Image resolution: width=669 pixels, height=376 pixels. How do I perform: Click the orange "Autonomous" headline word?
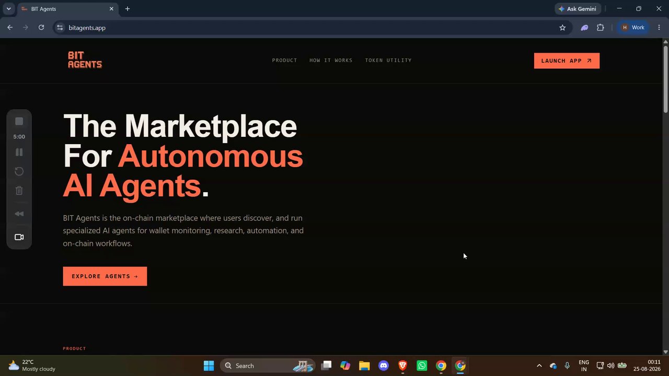point(211,156)
